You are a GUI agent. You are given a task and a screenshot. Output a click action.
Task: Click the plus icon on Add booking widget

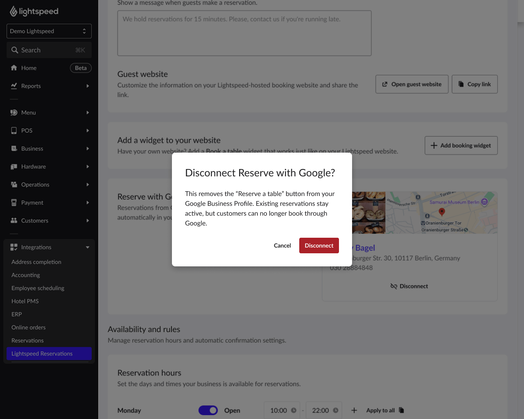tap(434, 146)
